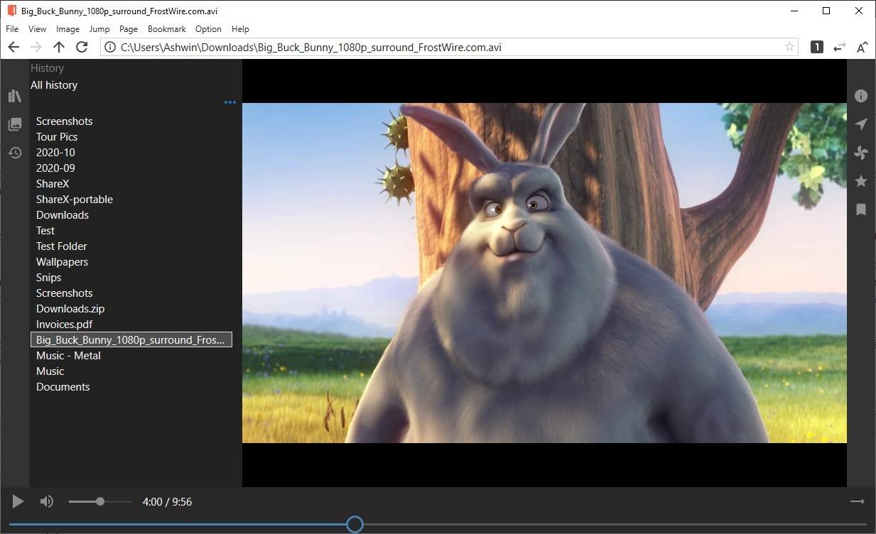Open the Image menu
876x534 pixels.
(67, 29)
